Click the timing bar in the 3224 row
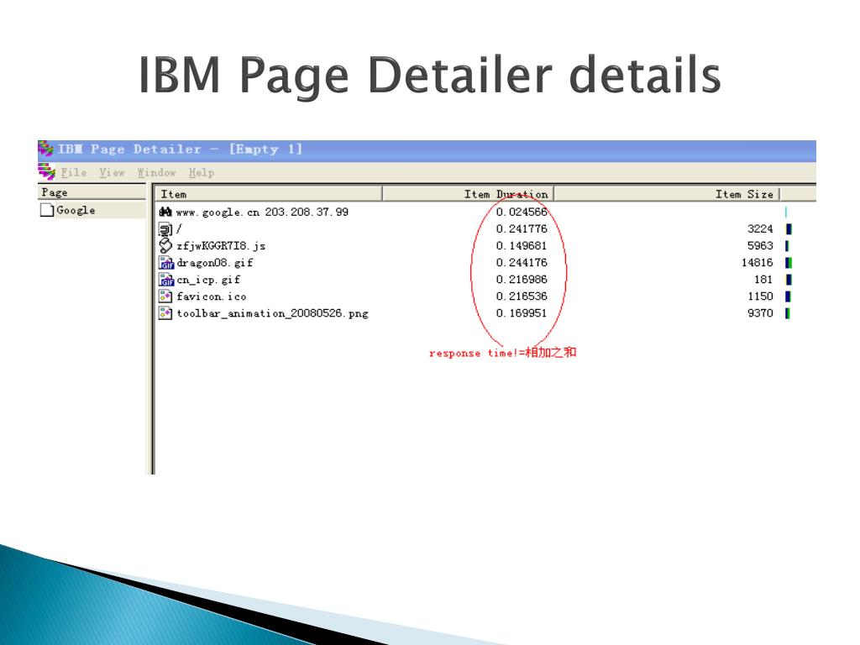This screenshot has height=645, width=860. click(789, 228)
